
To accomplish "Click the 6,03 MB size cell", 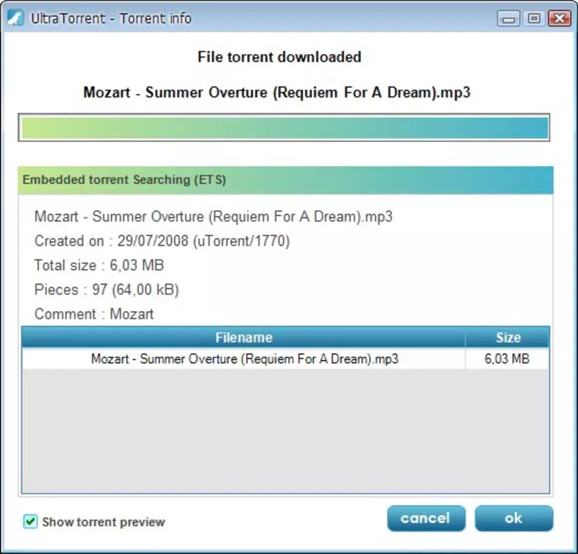I will [507, 359].
